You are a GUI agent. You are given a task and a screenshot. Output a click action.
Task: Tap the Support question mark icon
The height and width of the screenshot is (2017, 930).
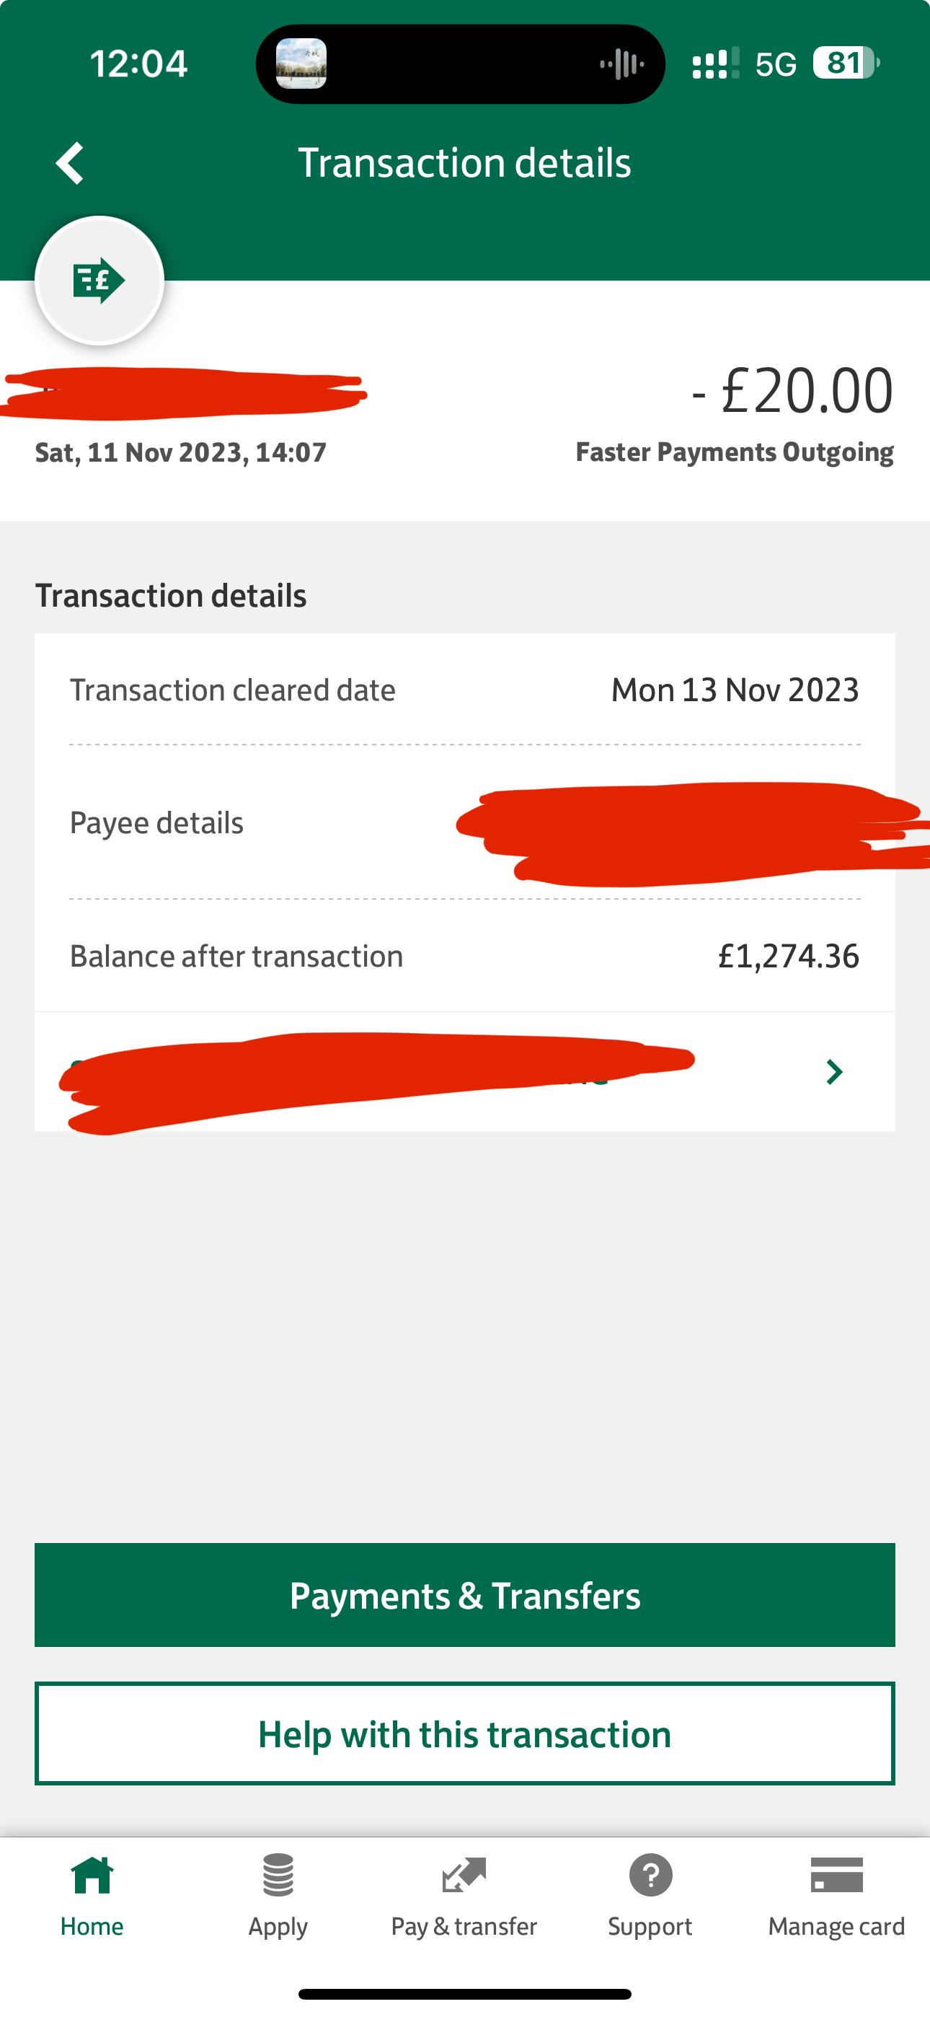click(650, 1876)
